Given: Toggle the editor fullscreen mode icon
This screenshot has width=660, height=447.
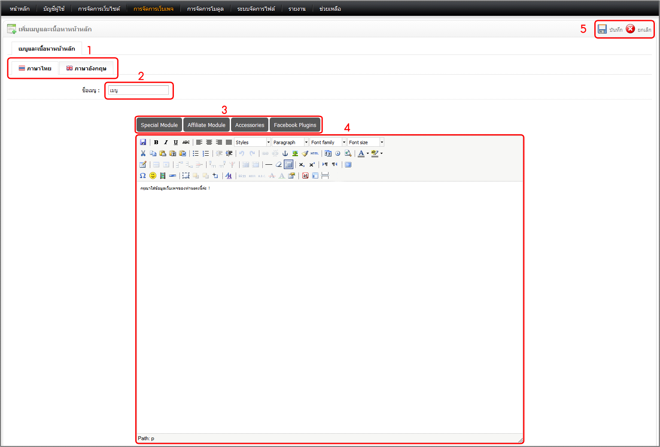Looking at the screenshot, I should [348, 164].
